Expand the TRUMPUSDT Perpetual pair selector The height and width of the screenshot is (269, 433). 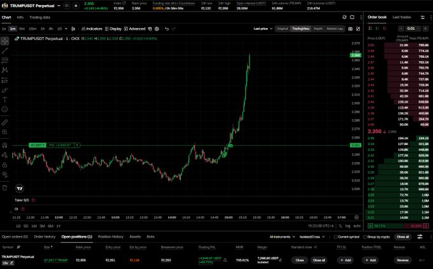click(x=59, y=6)
